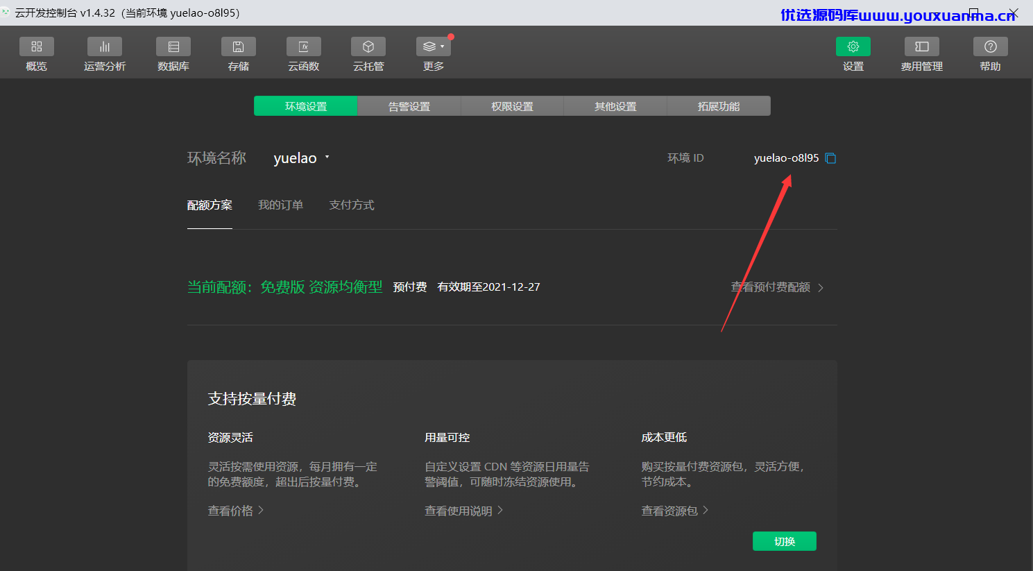Expand the 更多 more menu

[x=434, y=46]
